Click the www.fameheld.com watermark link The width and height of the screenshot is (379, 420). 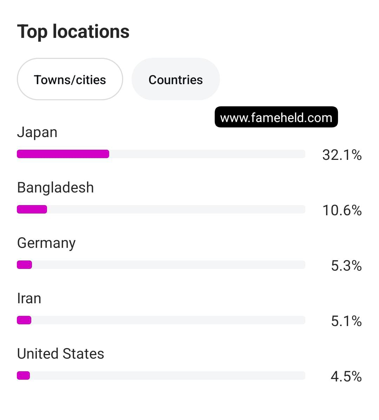coord(276,117)
